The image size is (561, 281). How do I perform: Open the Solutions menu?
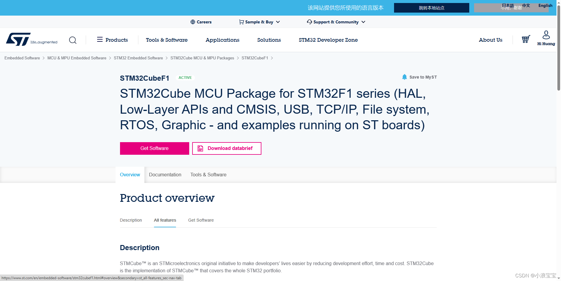tap(269, 40)
